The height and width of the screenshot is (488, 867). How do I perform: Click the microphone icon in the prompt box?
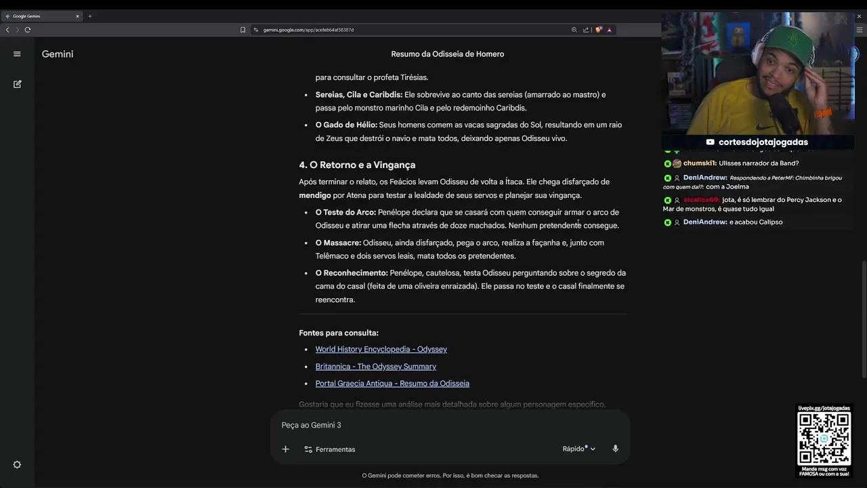pos(615,449)
